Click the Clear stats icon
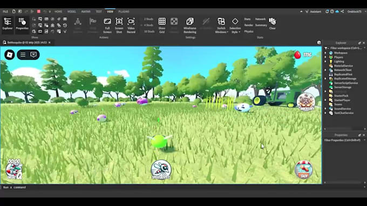The width and height of the screenshot is (367, 206). (x=272, y=24)
